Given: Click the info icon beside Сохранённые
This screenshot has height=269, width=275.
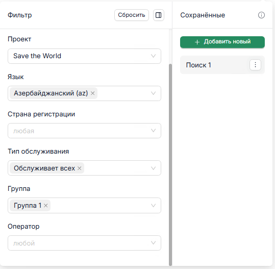Looking at the screenshot, I should coord(261,15).
